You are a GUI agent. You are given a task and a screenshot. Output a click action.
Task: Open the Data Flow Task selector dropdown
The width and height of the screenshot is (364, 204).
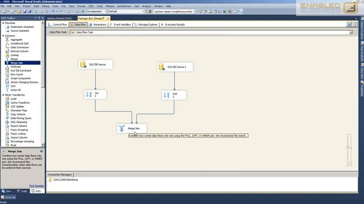pos(351,32)
